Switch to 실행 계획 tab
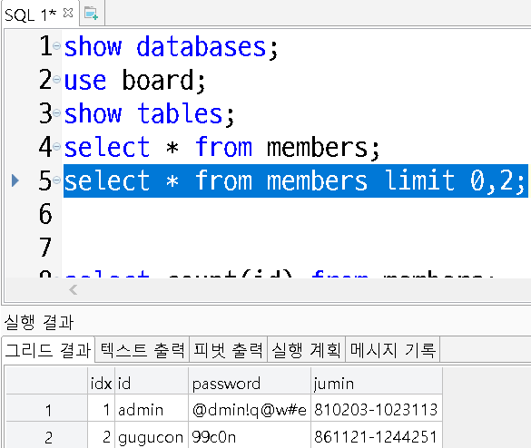This screenshot has height=448, width=531. click(x=306, y=349)
